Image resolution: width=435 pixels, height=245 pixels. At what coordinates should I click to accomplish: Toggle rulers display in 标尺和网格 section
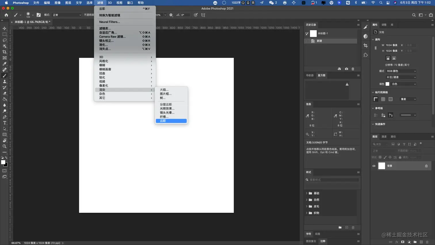click(x=375, y=99)
